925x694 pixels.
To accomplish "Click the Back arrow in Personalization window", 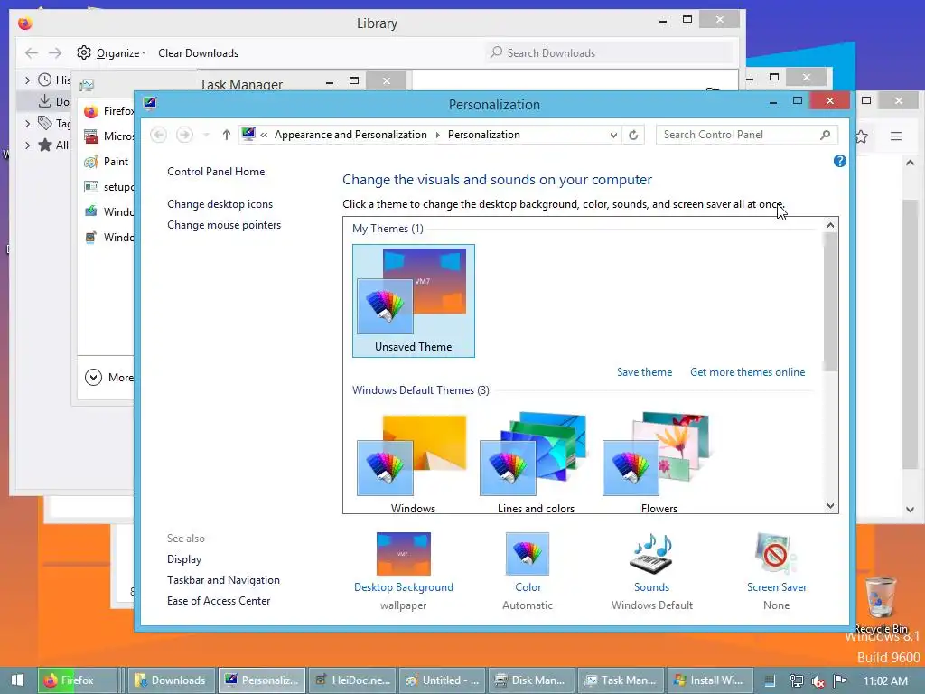I will point(158,136).
